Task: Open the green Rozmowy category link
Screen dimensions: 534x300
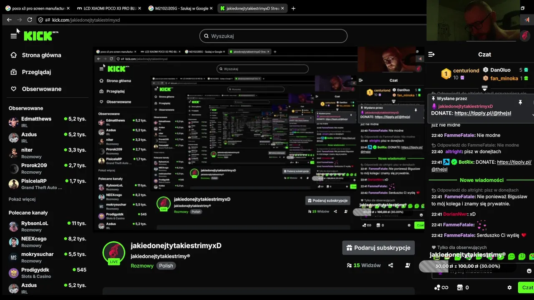Action: (x=142, y=266)
